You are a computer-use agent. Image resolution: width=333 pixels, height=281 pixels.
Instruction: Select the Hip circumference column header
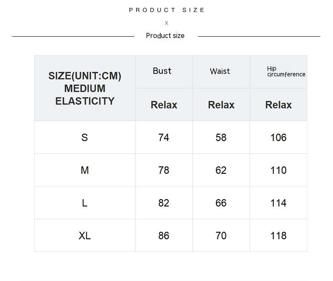[286, 72]
